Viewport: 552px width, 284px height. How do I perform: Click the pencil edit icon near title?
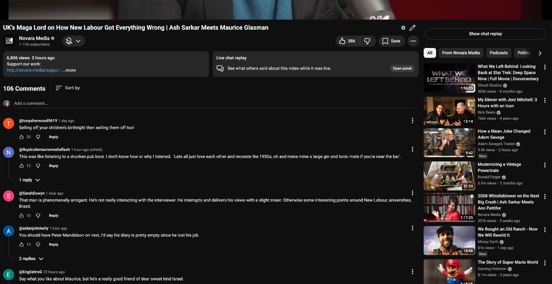coord(412,28)
